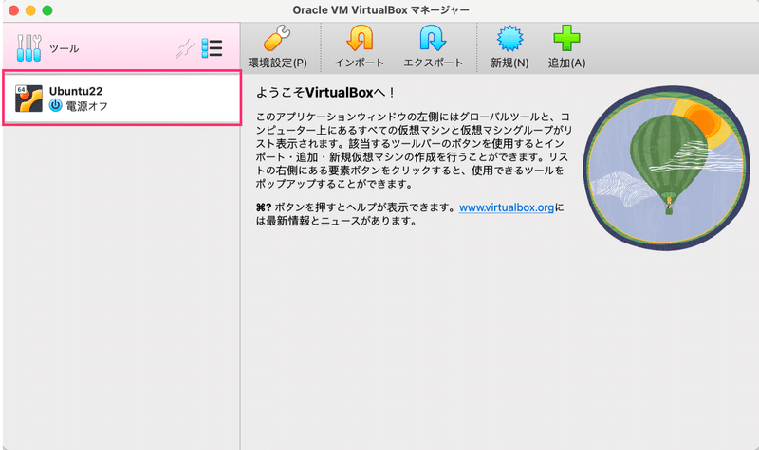759x450 pixels.
Task: Click the ようこそVirtualBoxへ! heading
Action: click(x=325, y=92)
